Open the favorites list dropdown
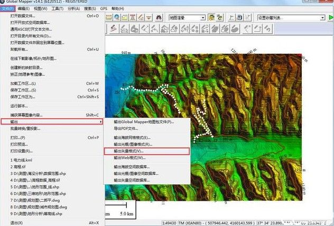The height and width of the screenshot is (226, 334). tap(323, 18)
